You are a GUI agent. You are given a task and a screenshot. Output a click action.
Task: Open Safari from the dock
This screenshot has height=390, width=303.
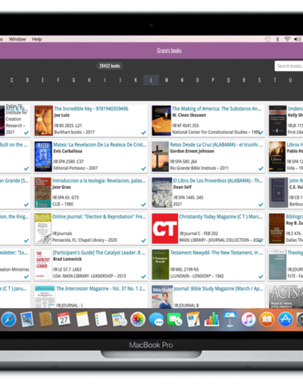click(x=9, y=319)
